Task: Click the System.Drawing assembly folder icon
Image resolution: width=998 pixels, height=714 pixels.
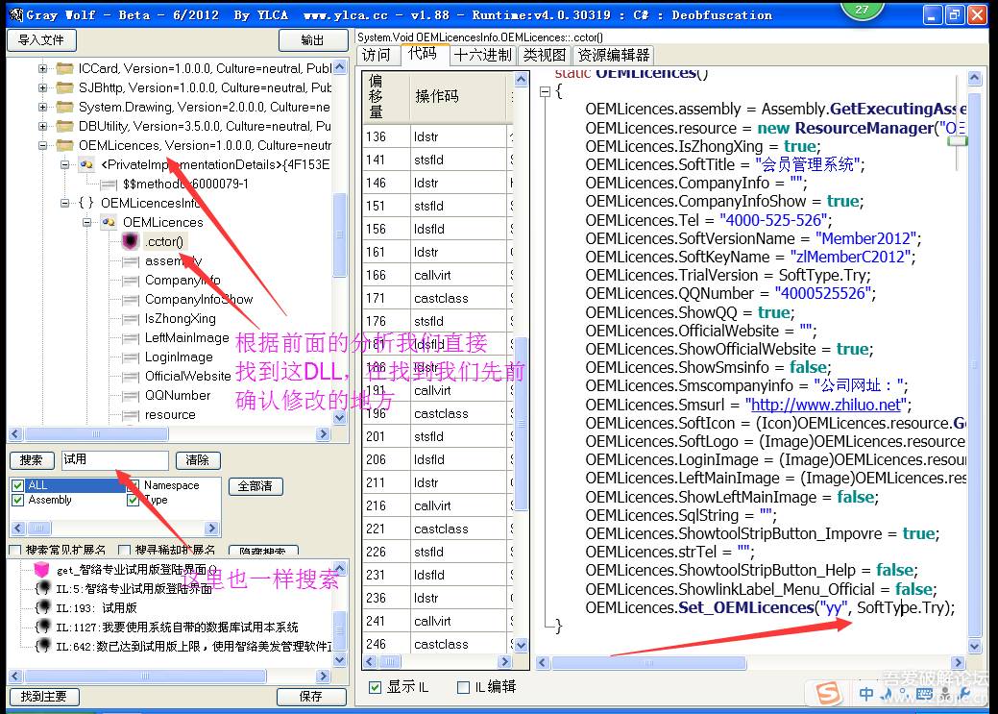Action: coord(64,107)
